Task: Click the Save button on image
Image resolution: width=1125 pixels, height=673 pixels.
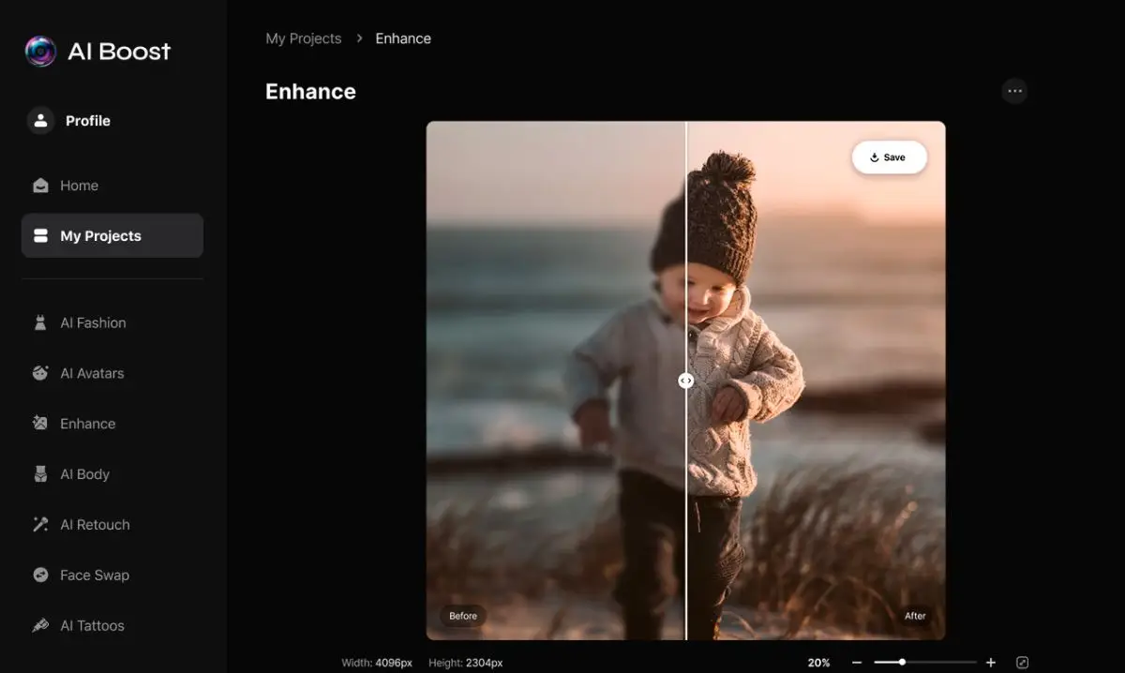Action: tap(889, 157)
